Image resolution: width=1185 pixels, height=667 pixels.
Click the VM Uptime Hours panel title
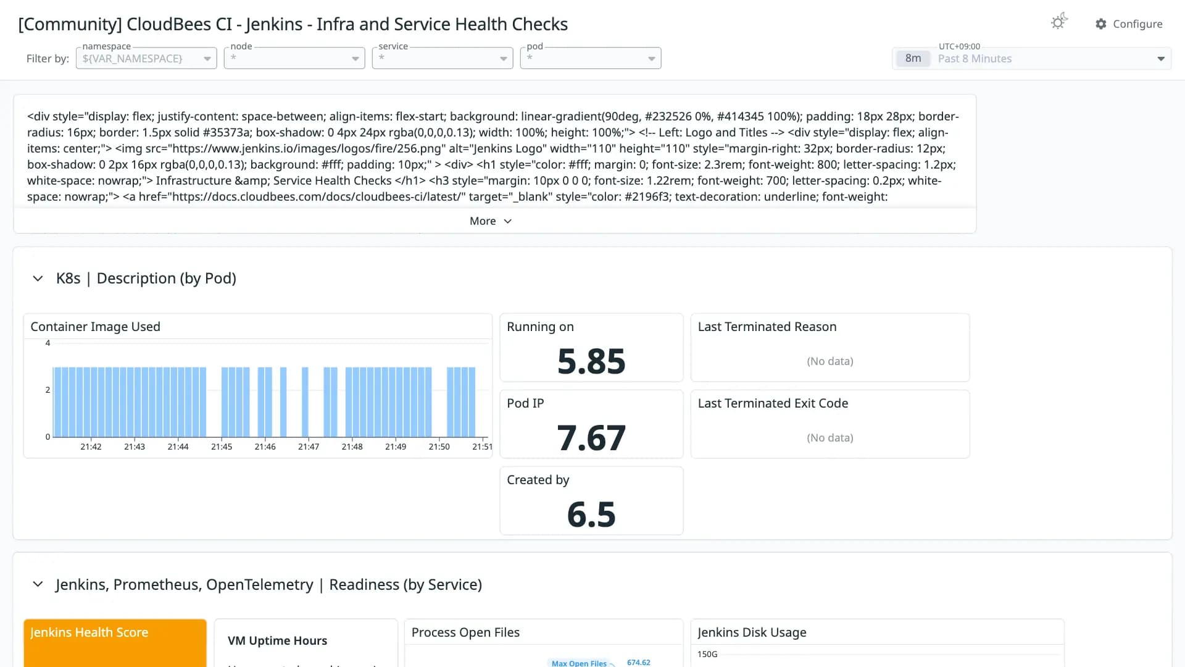tap(277, 641)
